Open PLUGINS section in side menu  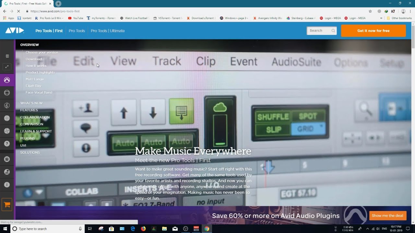28,138
